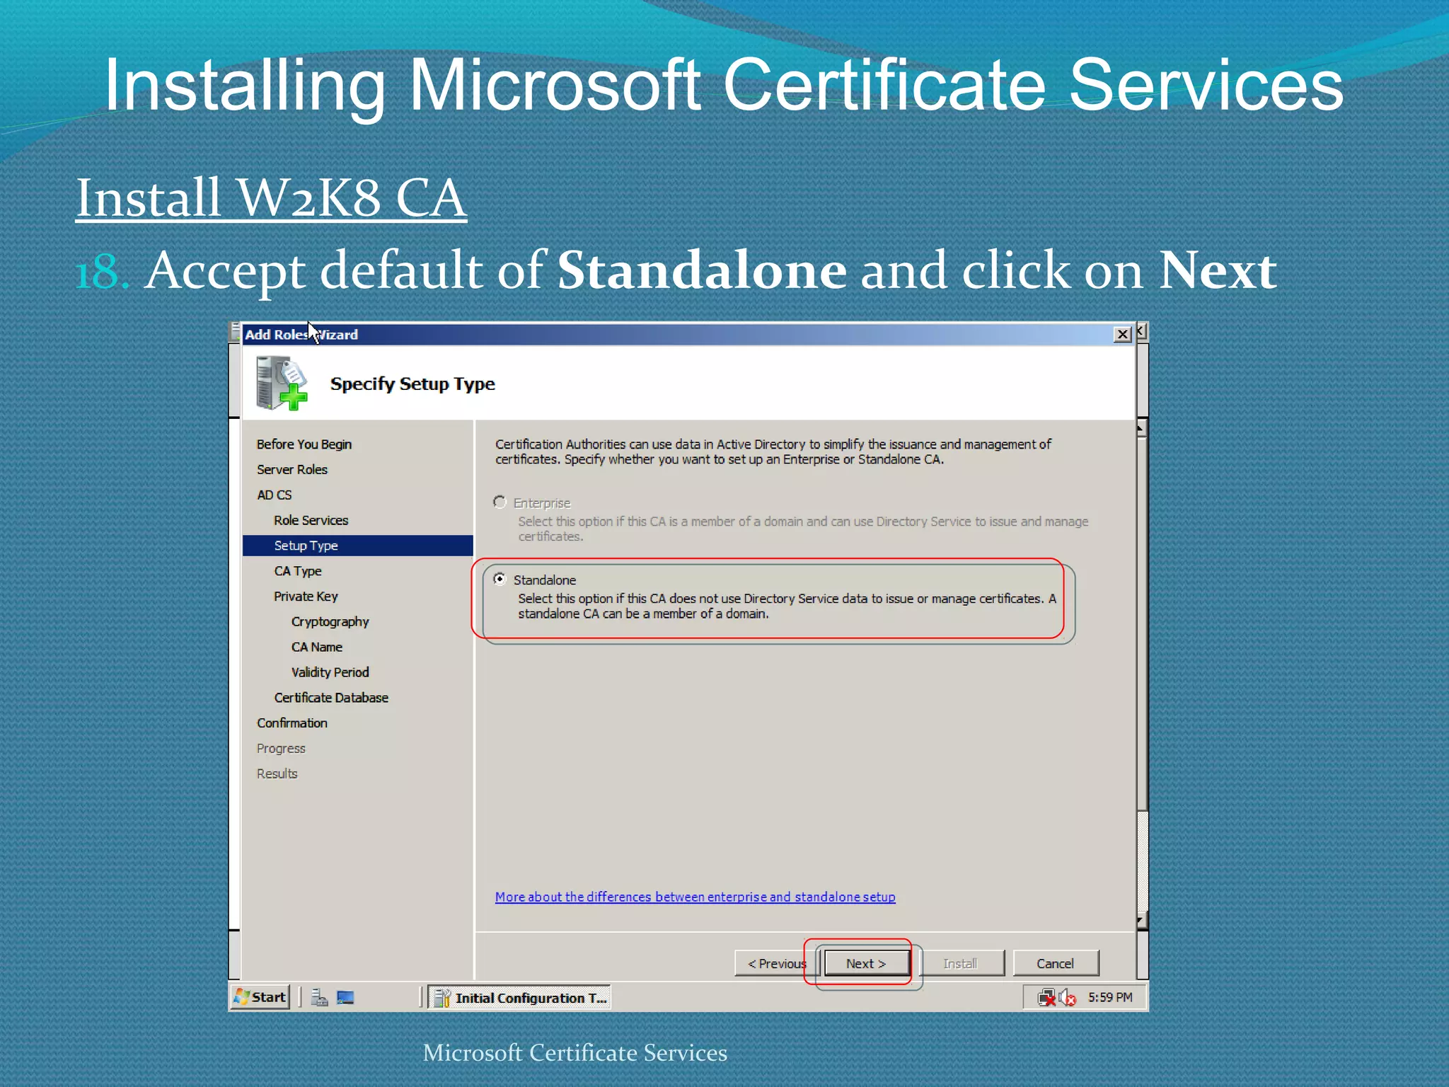This screenshot has width=1449, height=1087.
Task: Click the Standalone option description text
Action: pos(787,606)
